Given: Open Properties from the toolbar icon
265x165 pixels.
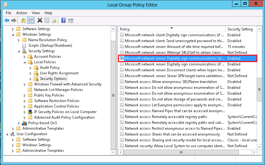Looking at the screenshot, I should click(x=47, y=21).
